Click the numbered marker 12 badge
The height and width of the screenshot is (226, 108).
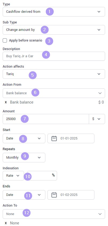[x=27, y=213]
